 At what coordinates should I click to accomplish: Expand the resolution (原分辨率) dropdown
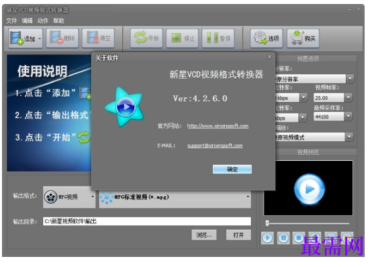click(x=350, y=79)
